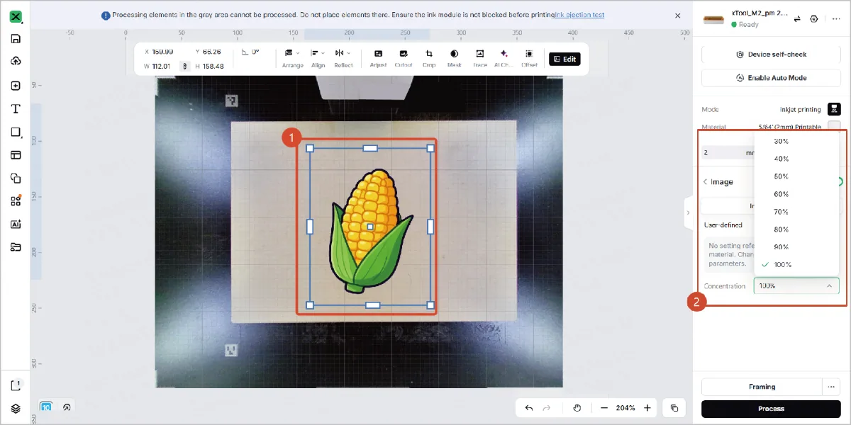The height and width of the screenshot is (425, 851).
Task: Select 80% concentration option
Action: point(796,229)
